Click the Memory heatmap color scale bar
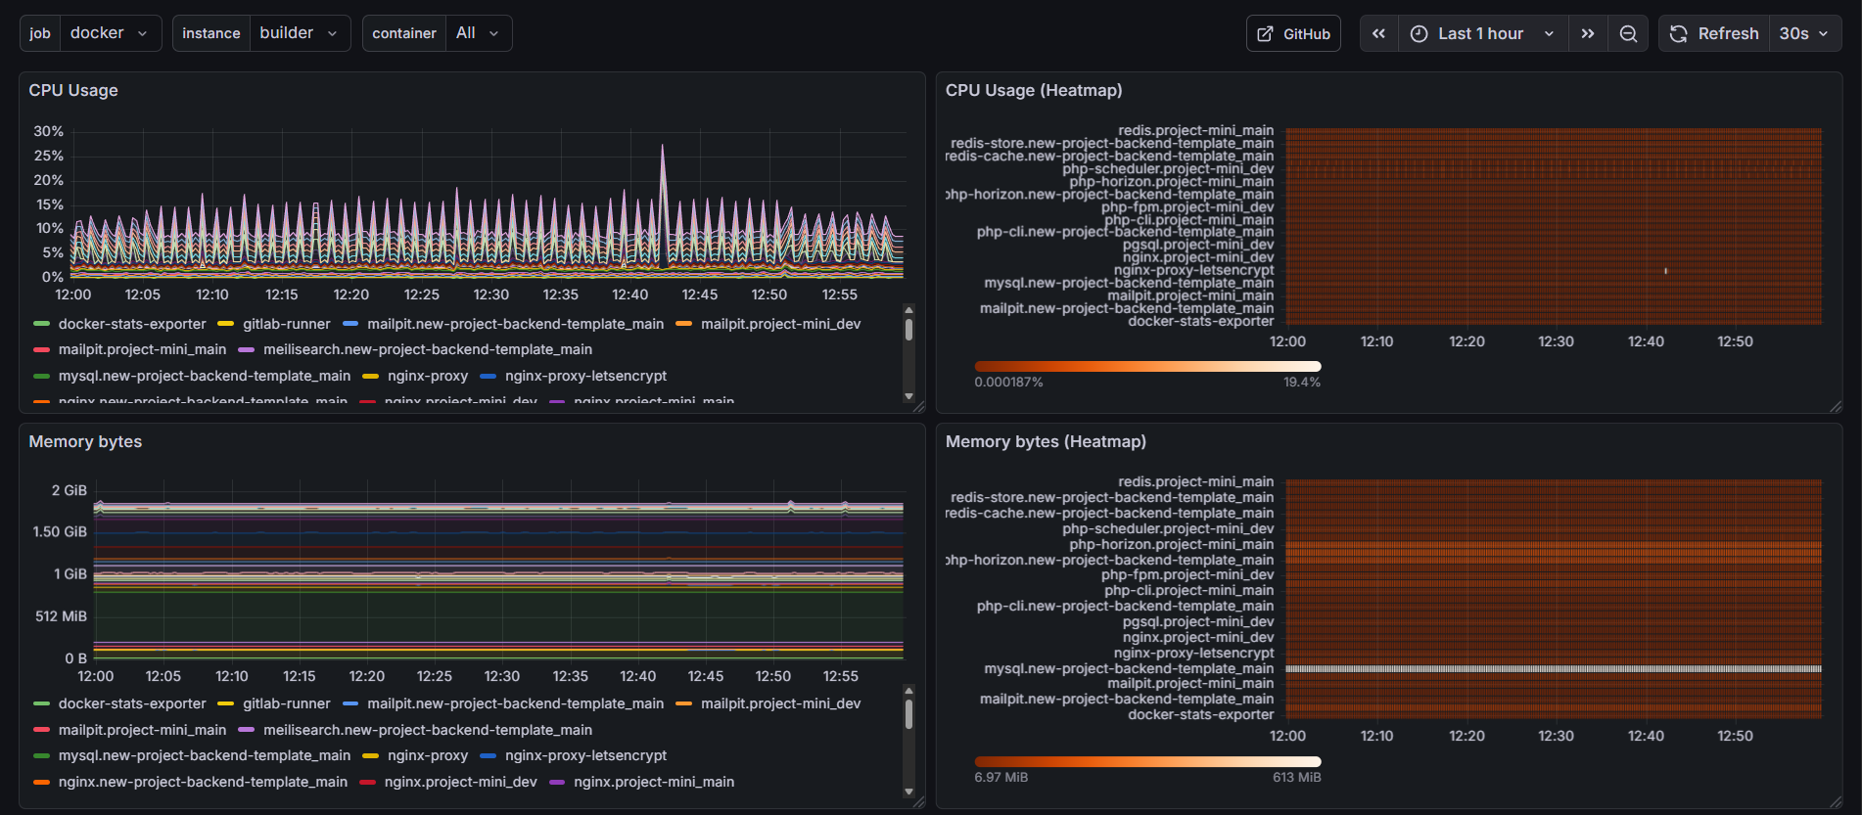 point(1147,761)
